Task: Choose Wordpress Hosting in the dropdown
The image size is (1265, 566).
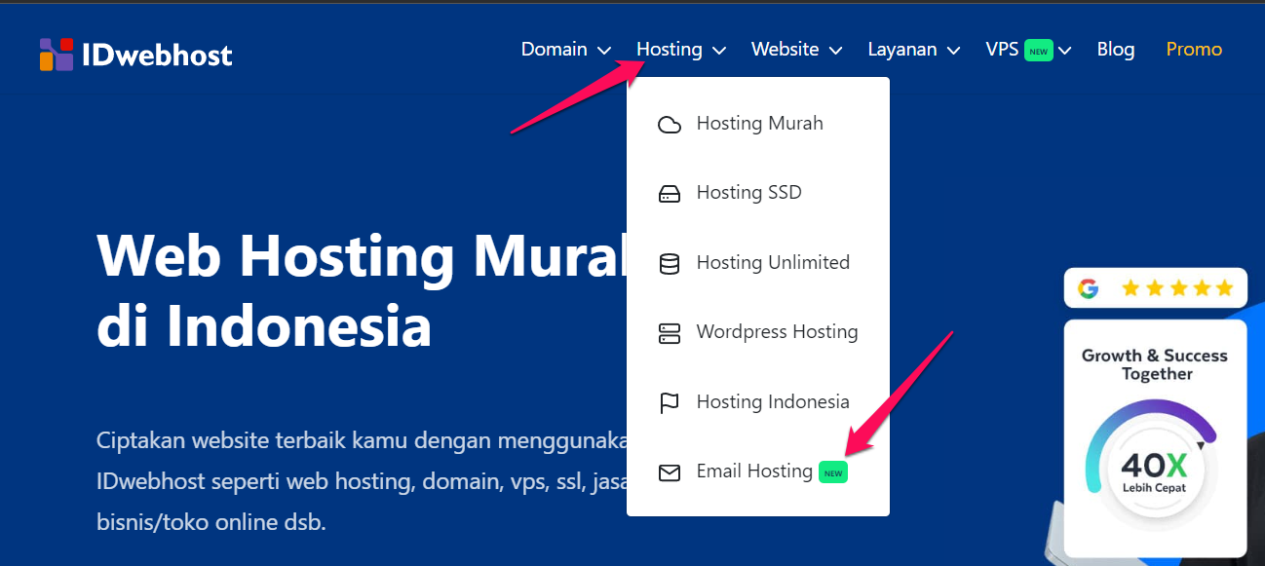Action: [758, 332]
